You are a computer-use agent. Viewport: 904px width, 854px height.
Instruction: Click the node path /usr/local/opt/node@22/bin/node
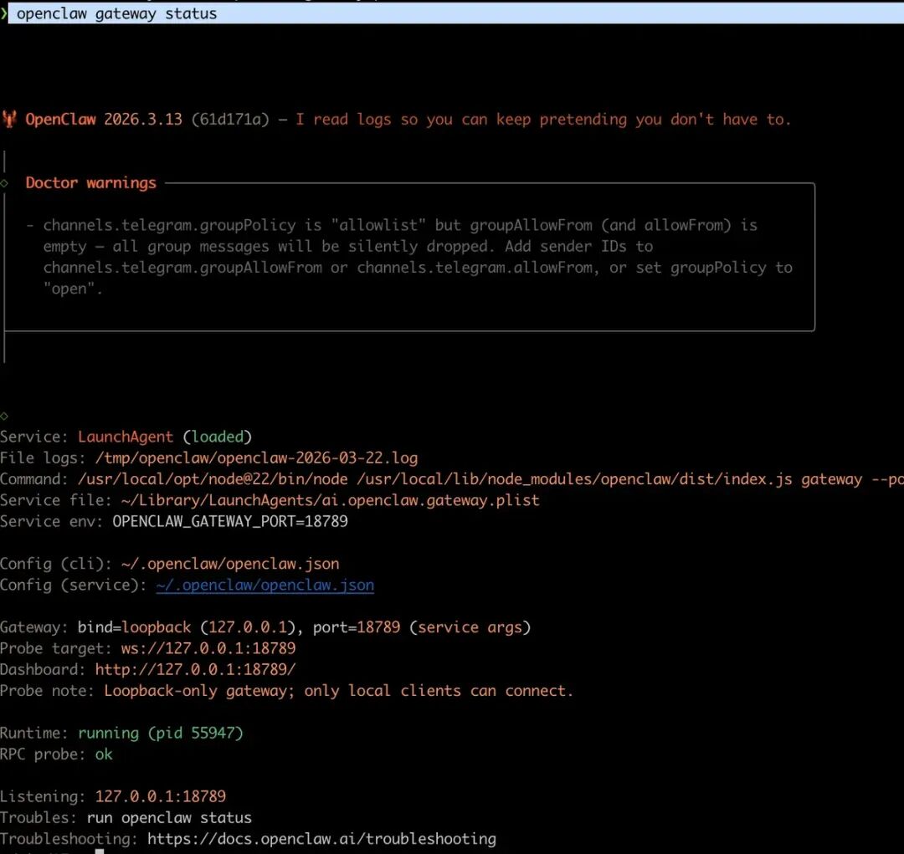point(213,479)
